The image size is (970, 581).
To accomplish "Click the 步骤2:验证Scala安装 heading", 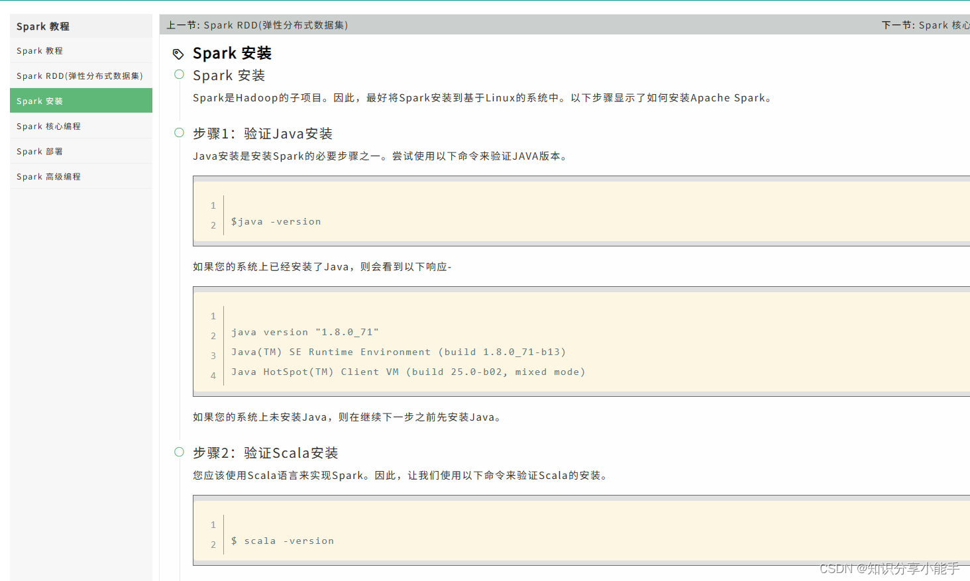I will pos(265,453).
